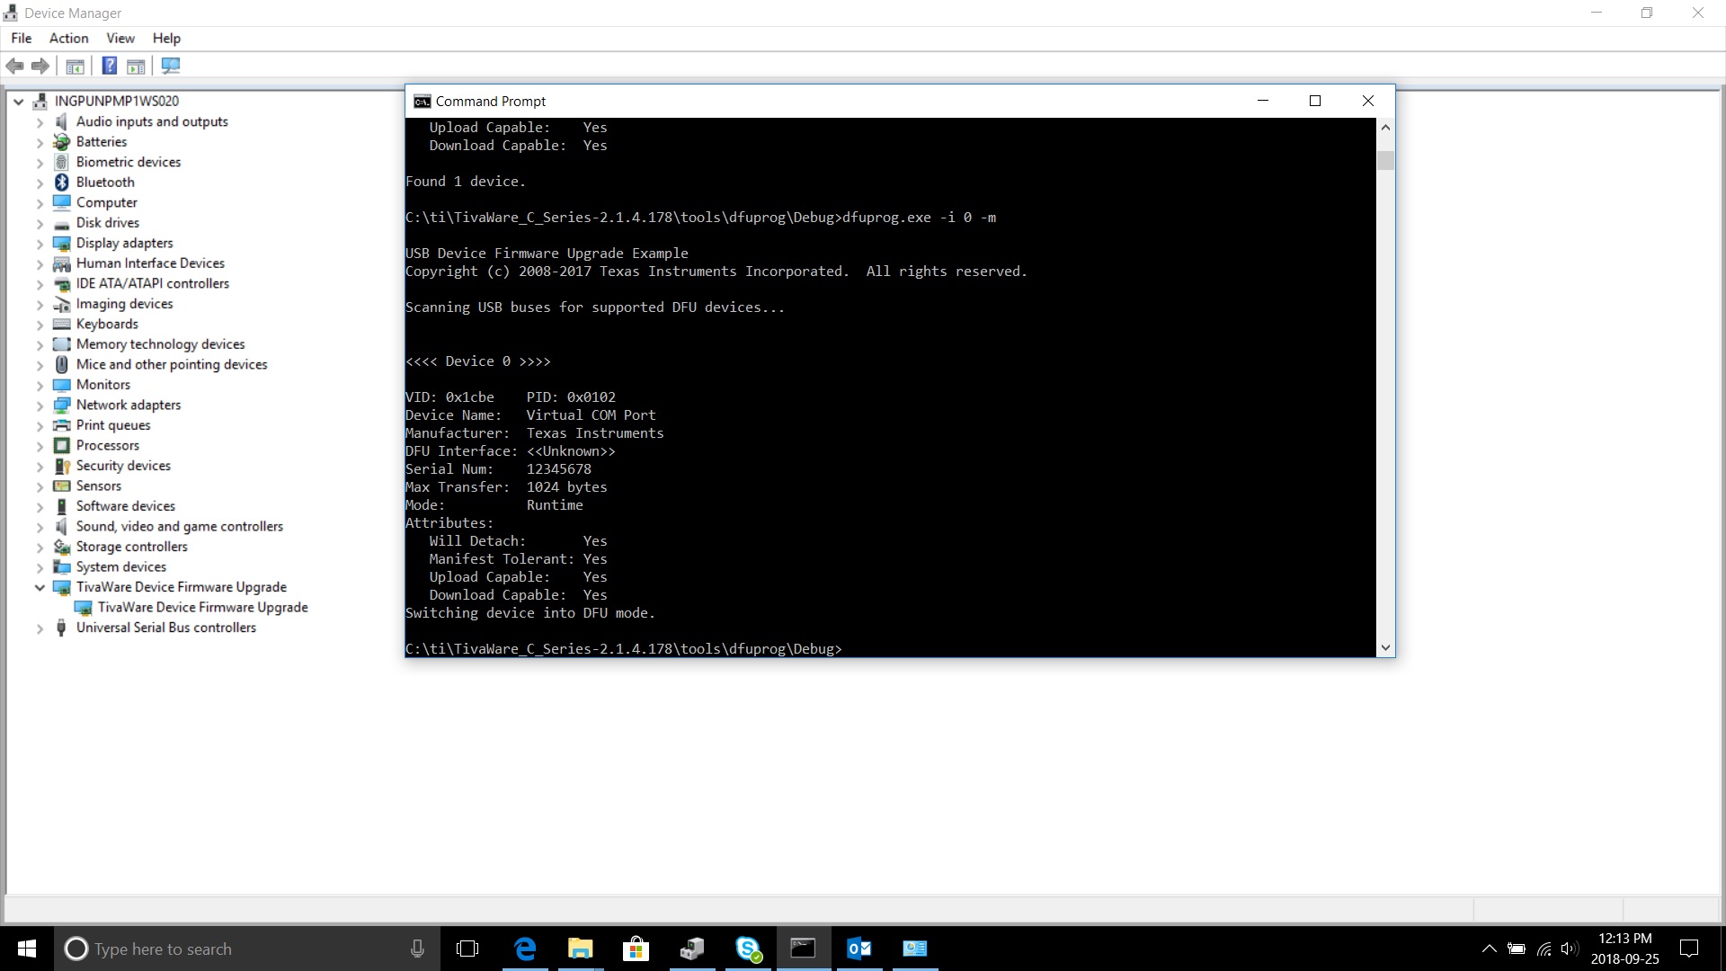Click Command Prompt scrollbar down arrow
This screenshot has height=971, width=1726.
point(1385,647)
